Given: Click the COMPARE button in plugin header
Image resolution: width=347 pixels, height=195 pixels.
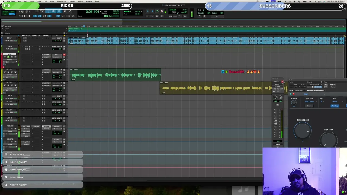Looking at the screenshot, I should click(318, 87).
